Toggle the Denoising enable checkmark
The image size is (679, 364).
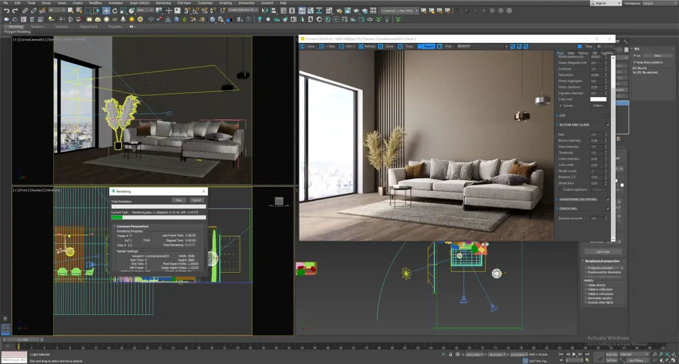pos(608,209)
